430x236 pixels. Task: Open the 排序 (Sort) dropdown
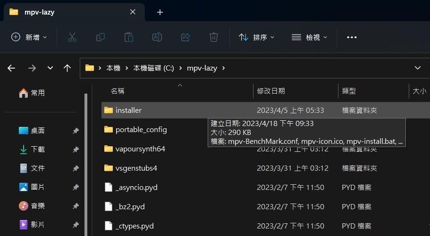pyautogui.click(x=256, y=37)
